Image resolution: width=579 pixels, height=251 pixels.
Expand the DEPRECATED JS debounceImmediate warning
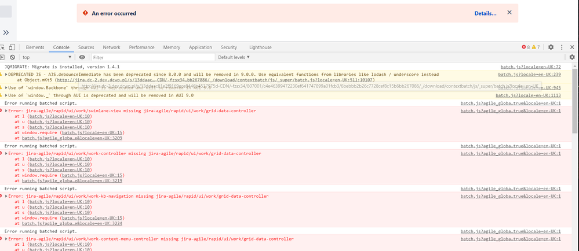(6, 75)
